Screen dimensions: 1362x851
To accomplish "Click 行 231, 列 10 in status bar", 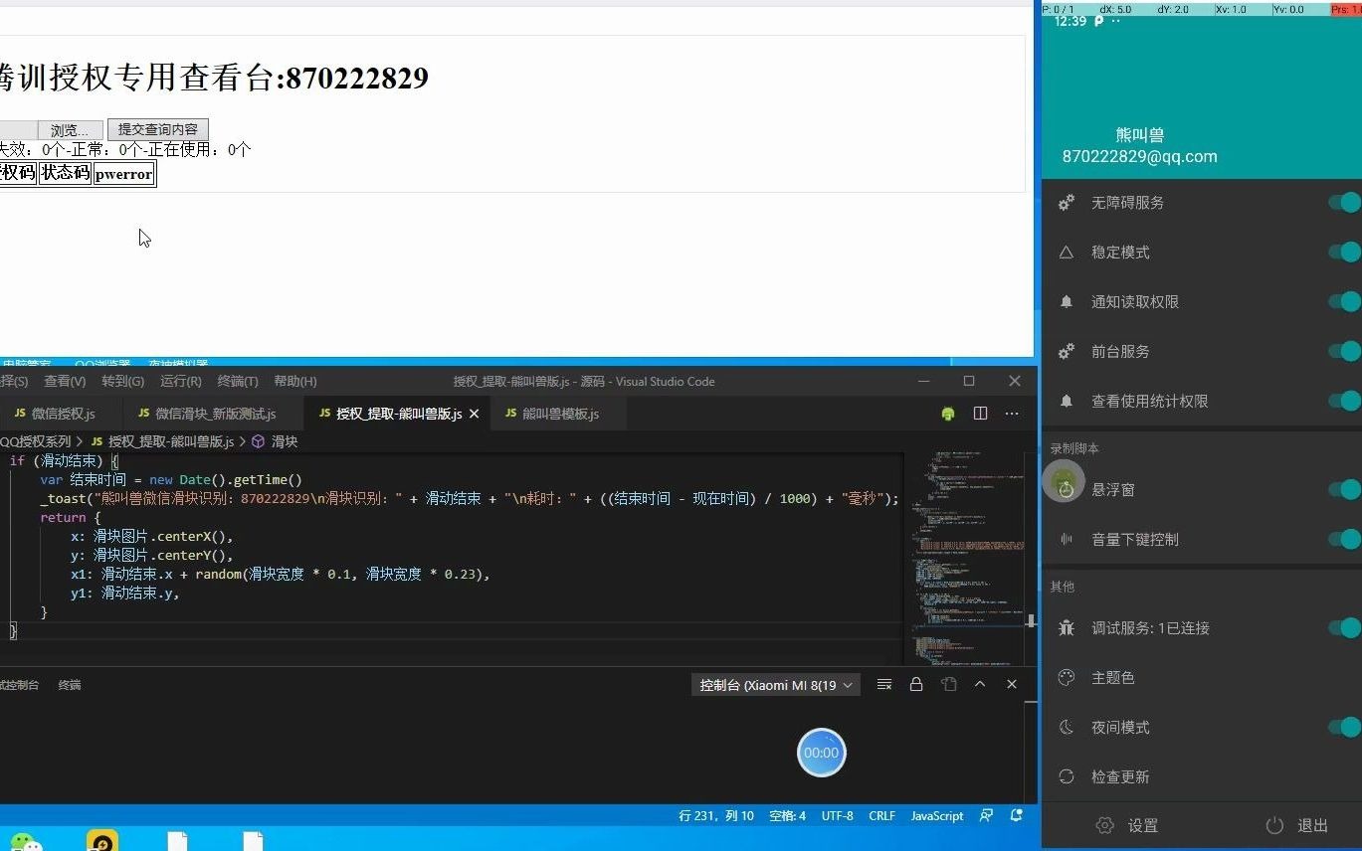I will [716, 815].
